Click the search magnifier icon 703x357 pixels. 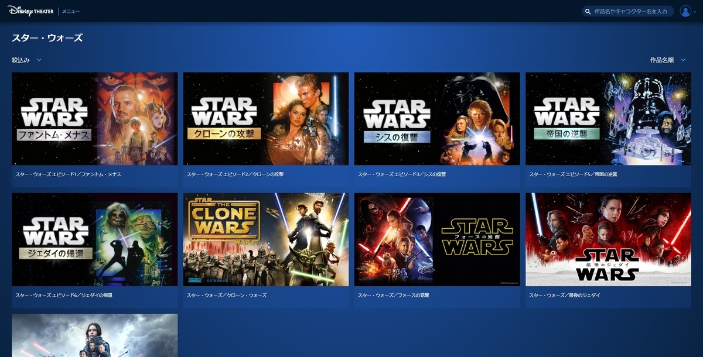[588, 11]
